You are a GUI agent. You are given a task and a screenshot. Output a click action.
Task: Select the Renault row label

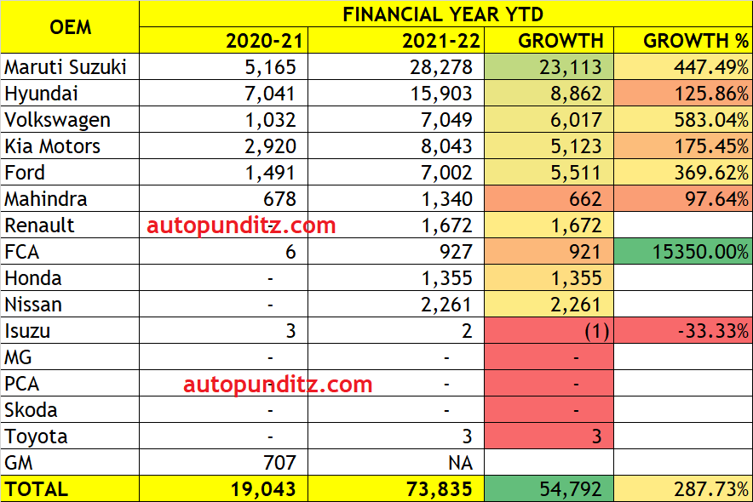coord(70,225)
